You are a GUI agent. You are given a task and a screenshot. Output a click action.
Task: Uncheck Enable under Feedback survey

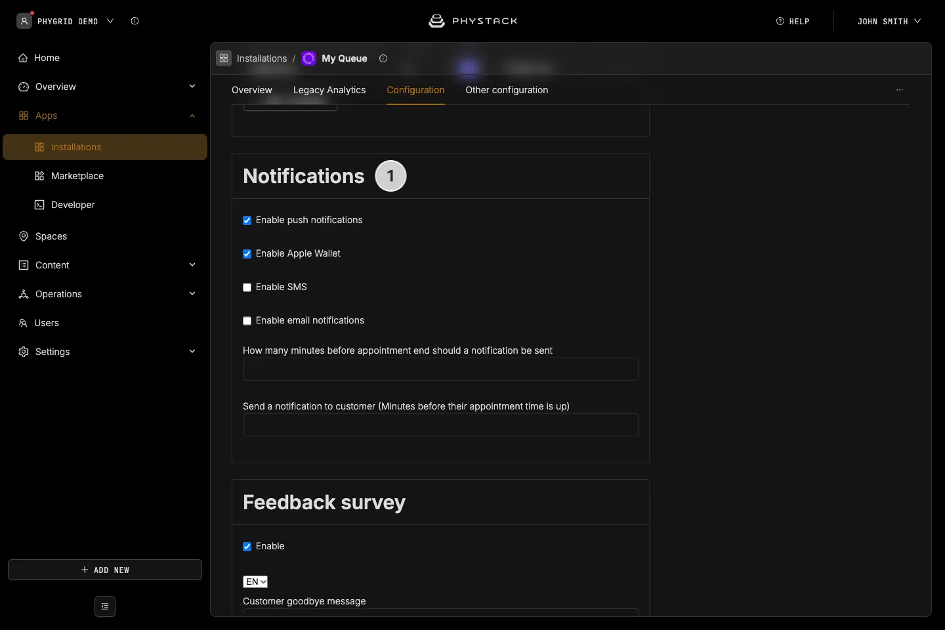pos(247,547)
